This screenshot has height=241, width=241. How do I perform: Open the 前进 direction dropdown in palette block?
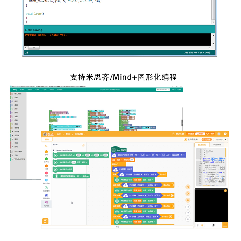coord(85,162)
